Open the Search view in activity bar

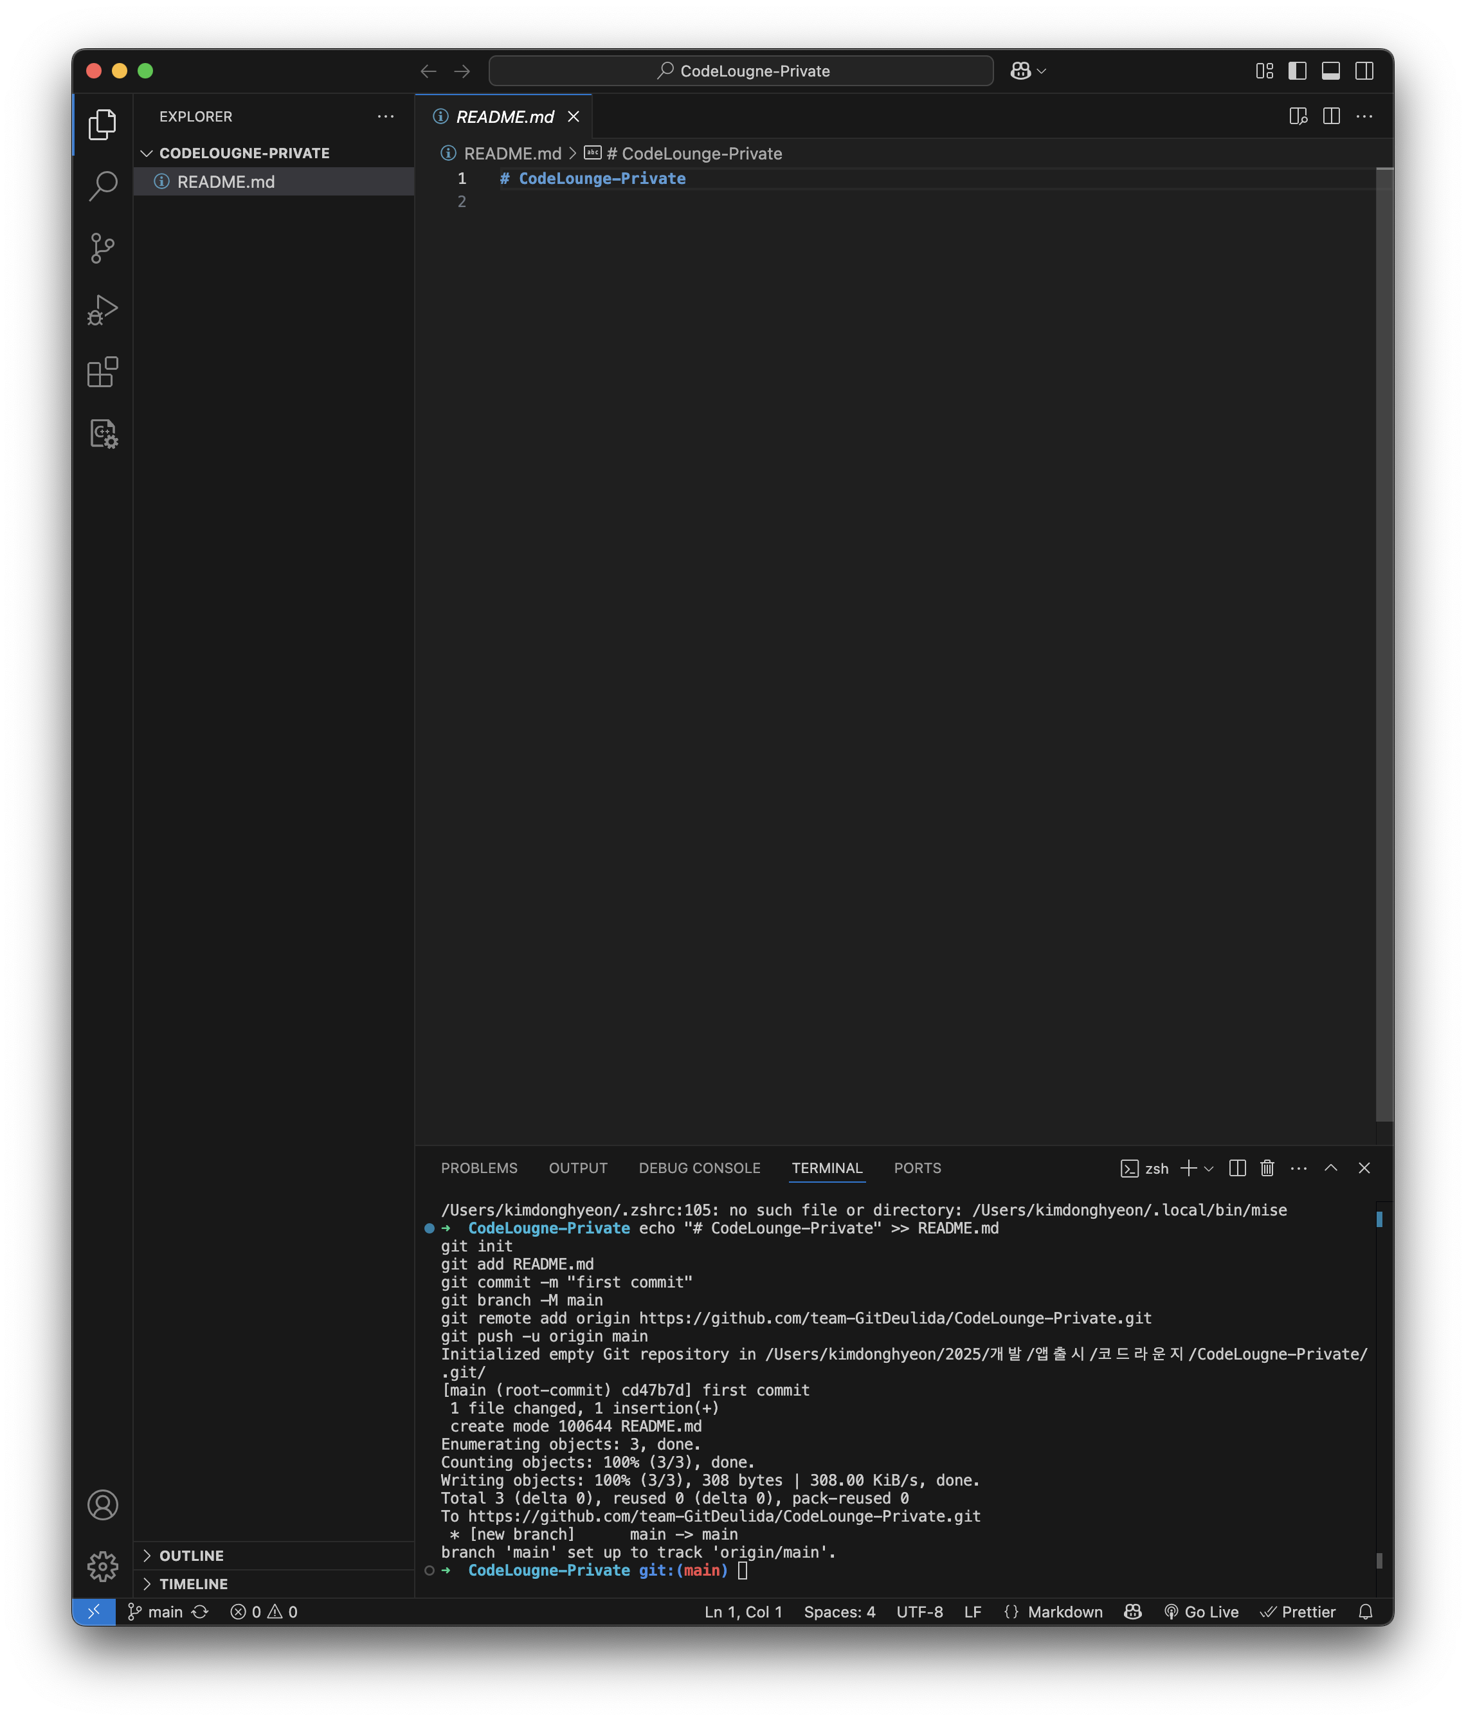tap(102, 186)
